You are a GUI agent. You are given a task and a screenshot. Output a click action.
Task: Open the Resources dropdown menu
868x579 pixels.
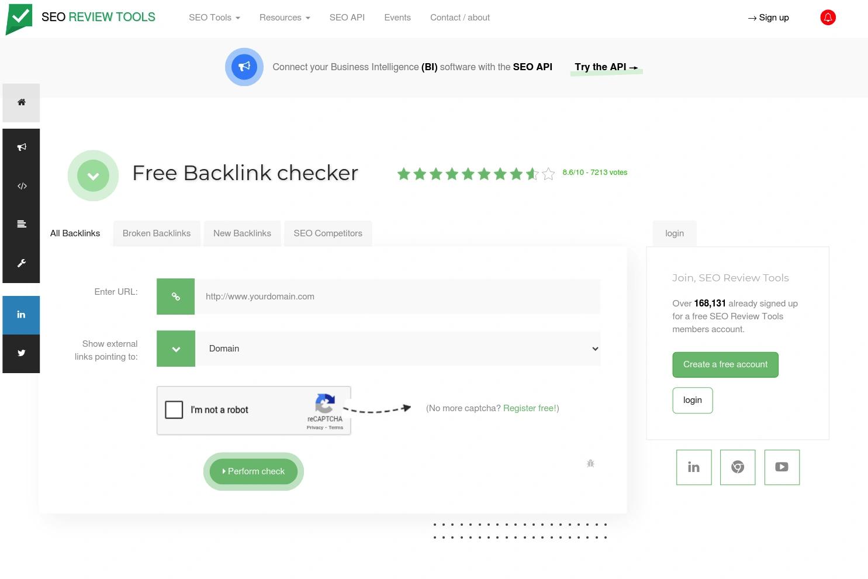[284, 18]
